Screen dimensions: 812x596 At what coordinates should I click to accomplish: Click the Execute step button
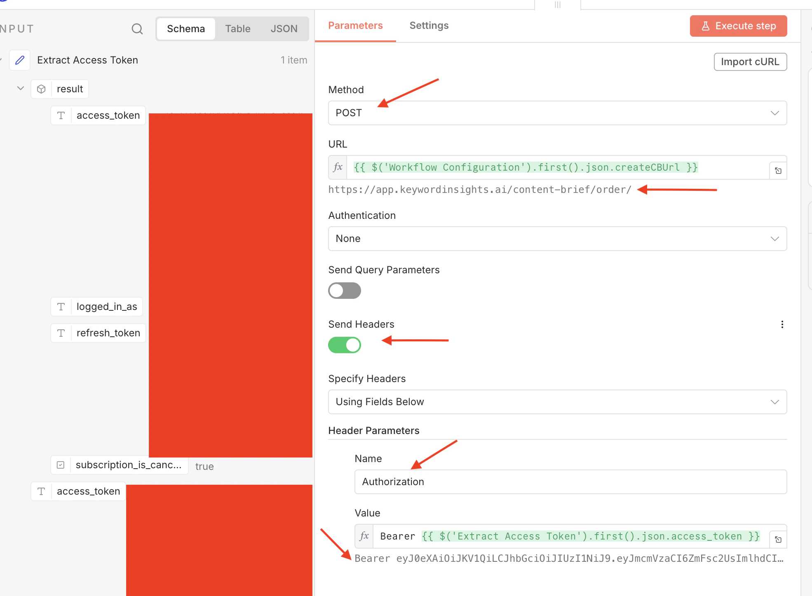[x=738, y=26]
